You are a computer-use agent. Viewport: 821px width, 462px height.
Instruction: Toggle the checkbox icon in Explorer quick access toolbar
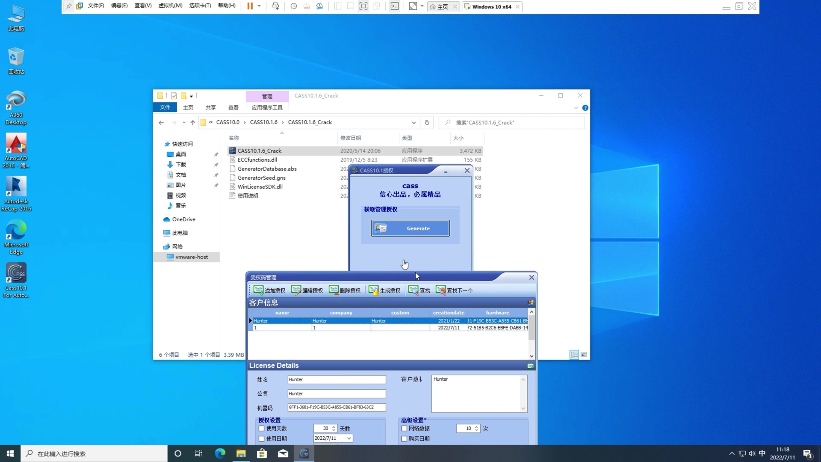point(174,95)
